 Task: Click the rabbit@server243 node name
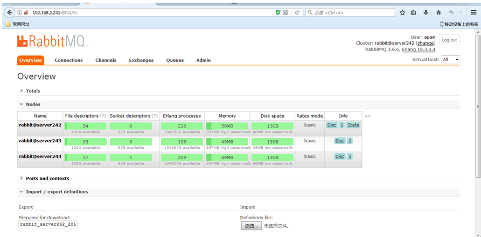coord(40,141)
